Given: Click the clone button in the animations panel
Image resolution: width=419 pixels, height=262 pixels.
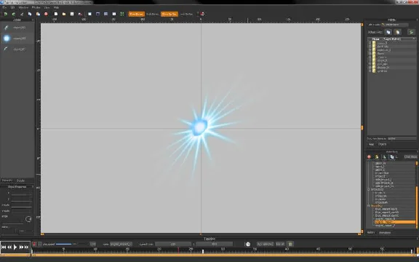Looking at the screenshot, I should [x=411, y=157].
